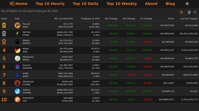Open the Top 10 Weekly page
The height and width of the screenshot is (111, 199).
[x=121, y=4]
